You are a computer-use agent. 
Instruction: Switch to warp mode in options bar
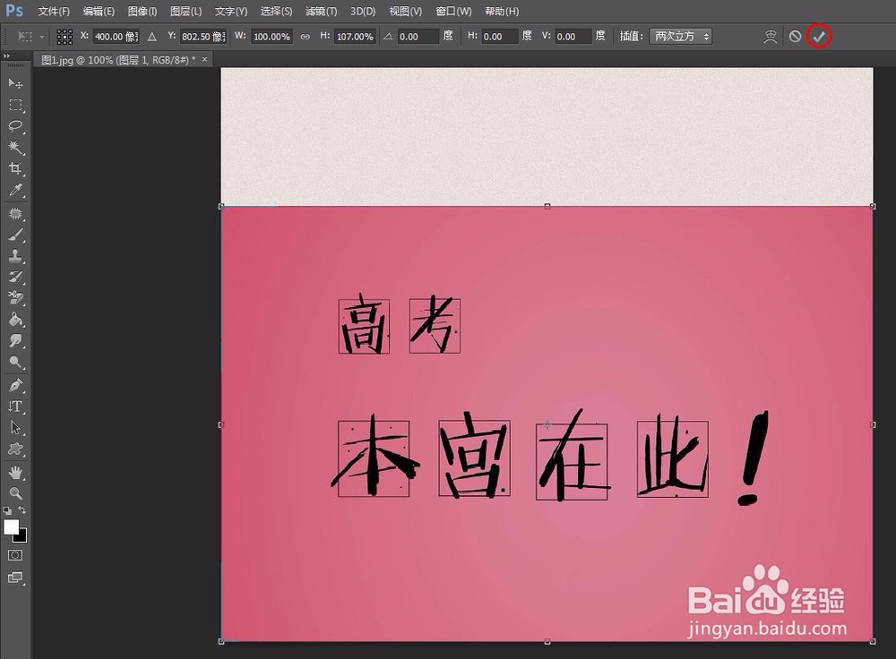[771, 37]
